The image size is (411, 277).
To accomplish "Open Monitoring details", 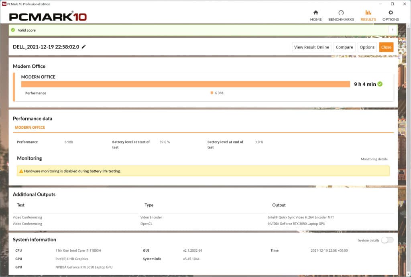I will (x=374, y=159).
